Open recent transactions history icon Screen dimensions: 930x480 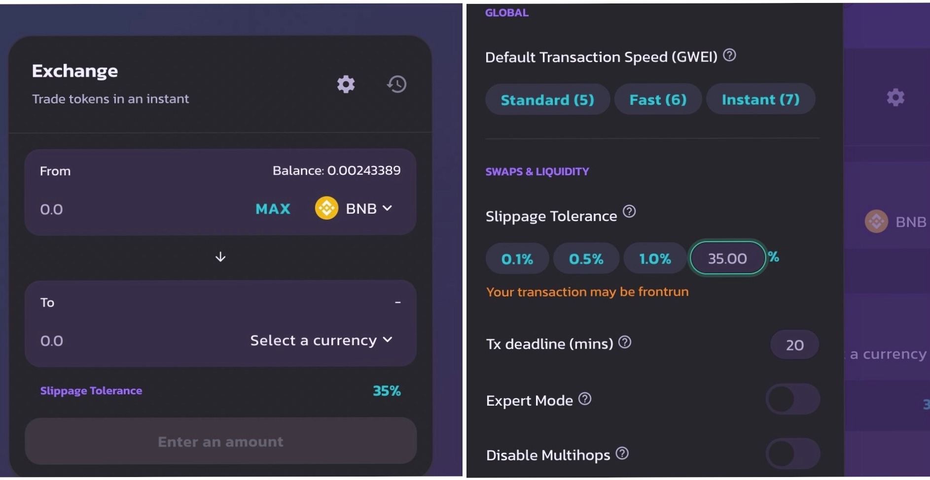(396, 84)
